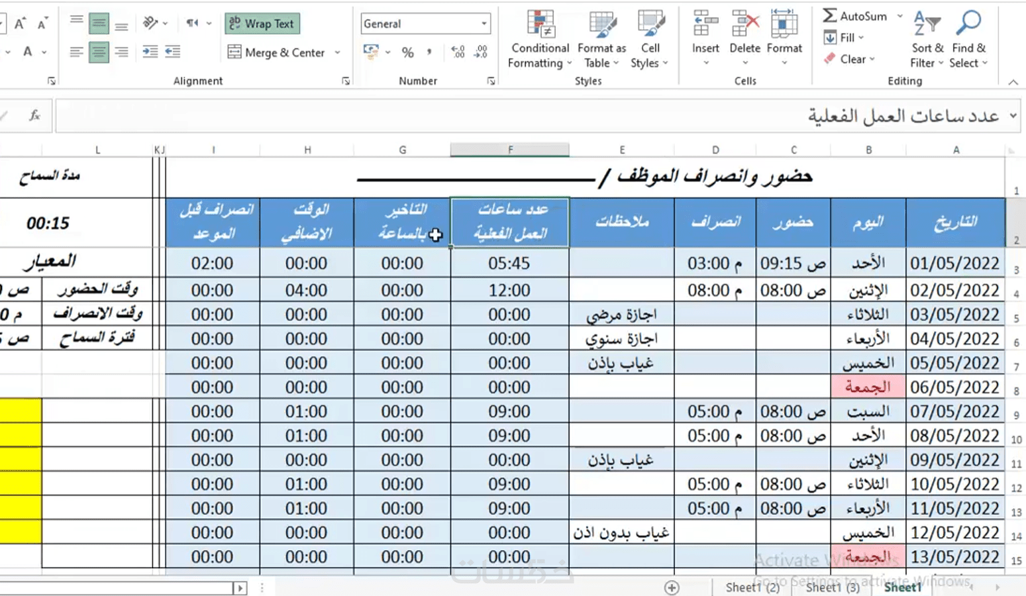Click horizontal scrollbar right arrow
The image size is (1026, 596).
pos(240,588)
